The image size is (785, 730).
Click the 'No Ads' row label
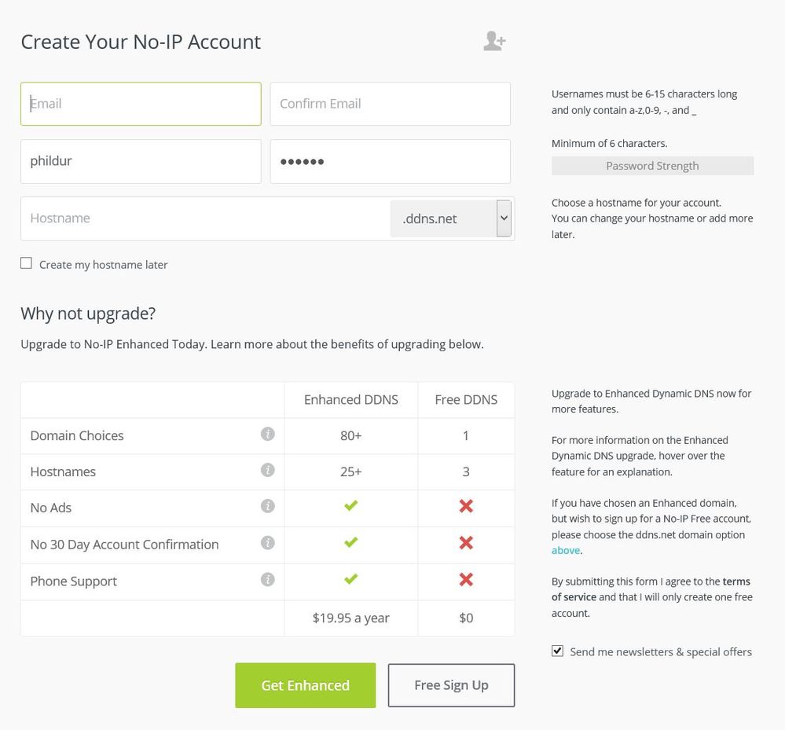(50, 508)
